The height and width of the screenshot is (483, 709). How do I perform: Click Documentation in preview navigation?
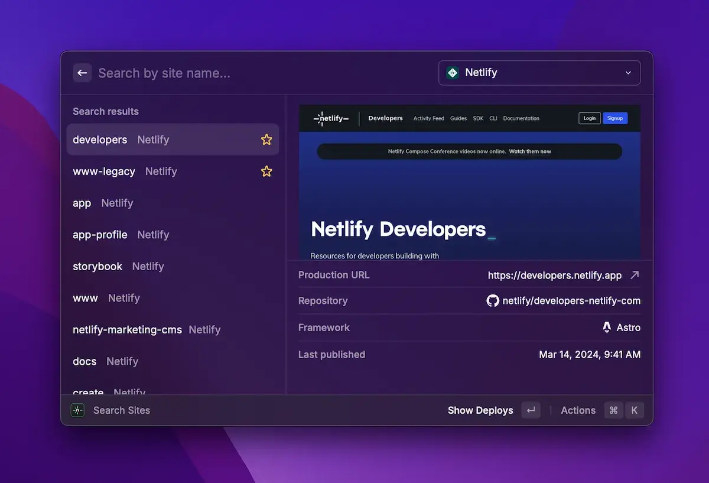tap(521, 118)
